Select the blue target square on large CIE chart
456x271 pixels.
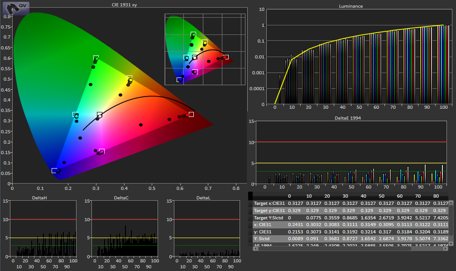tap(54, 170)
